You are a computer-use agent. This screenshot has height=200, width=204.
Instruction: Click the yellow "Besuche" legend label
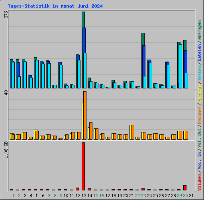[x=200, y=94]
